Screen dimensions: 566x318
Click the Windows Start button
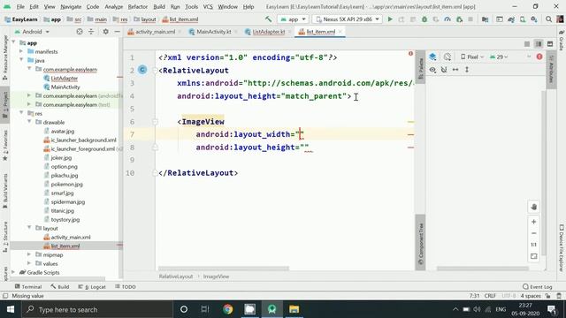point(11,309)
